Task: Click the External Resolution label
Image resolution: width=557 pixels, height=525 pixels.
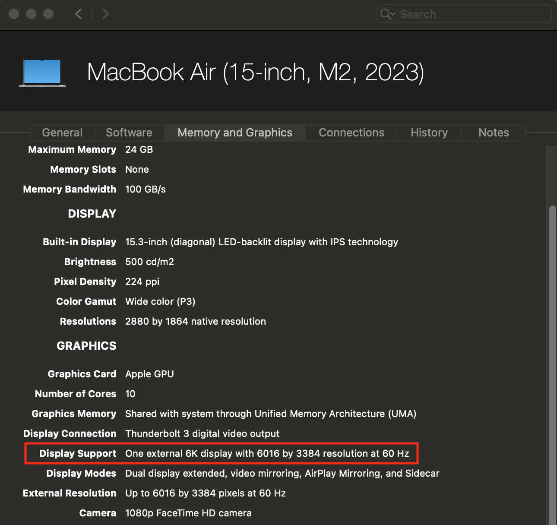Action: click(70, 493)
